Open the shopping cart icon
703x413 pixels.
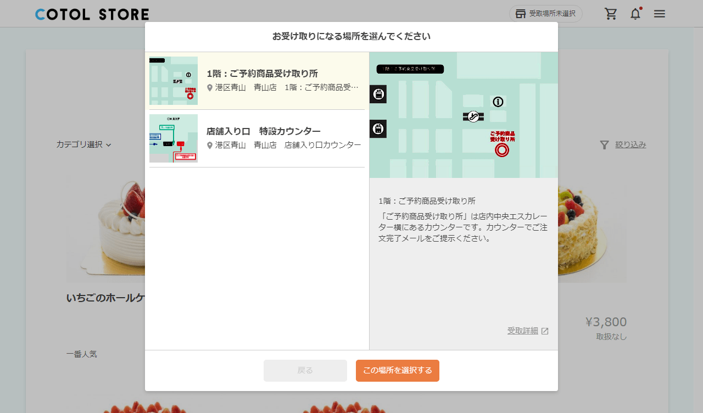[611, 14]
